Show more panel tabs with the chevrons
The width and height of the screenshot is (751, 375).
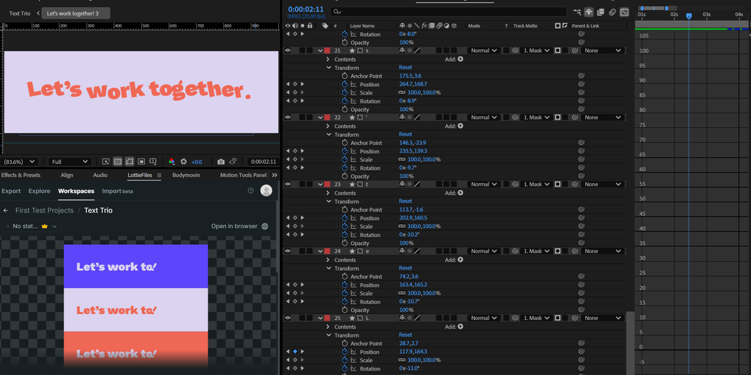click(275, 175)
